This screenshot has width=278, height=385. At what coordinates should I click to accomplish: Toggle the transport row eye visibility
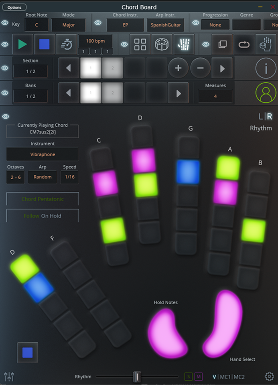[5, 45]
